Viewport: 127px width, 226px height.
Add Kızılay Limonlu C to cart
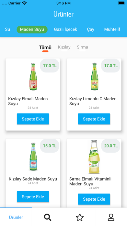94,119
